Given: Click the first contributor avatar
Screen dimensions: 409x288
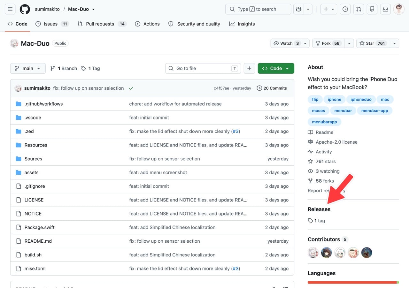Looking at the screenshot, I should 313,253.
